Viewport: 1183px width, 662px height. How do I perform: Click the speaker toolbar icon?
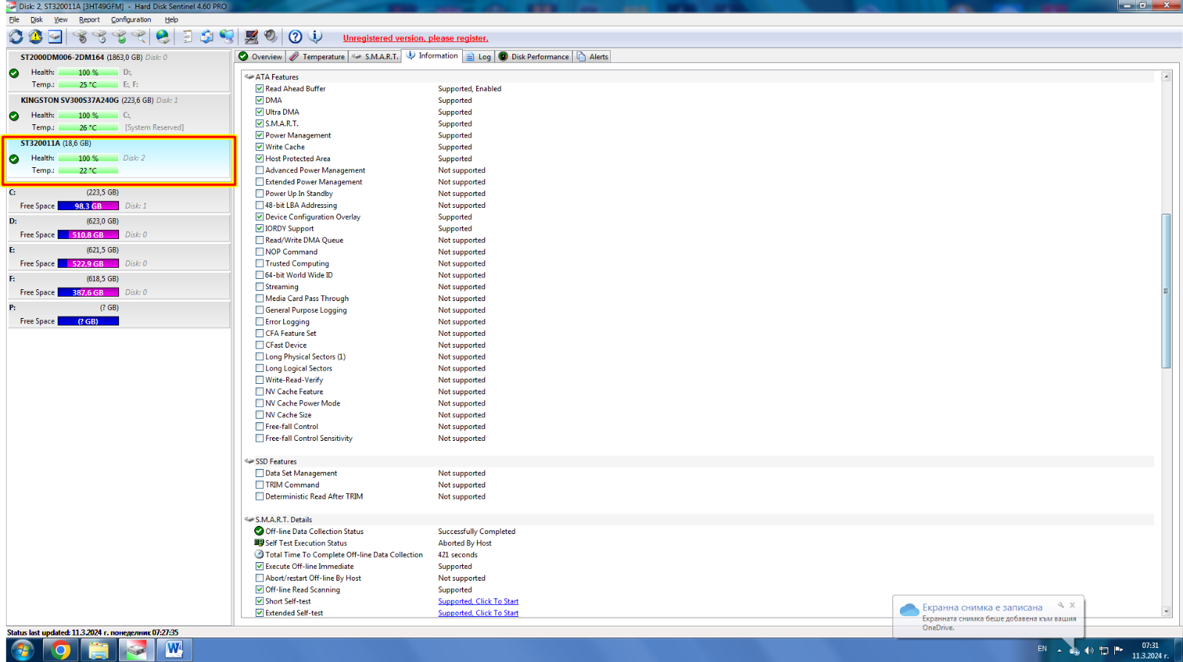271,37
